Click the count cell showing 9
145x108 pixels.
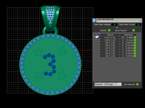pyautogui.click(x=123, y=40)
